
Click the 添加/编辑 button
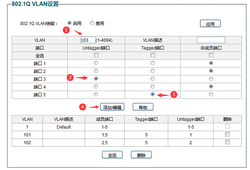[112, 107]
